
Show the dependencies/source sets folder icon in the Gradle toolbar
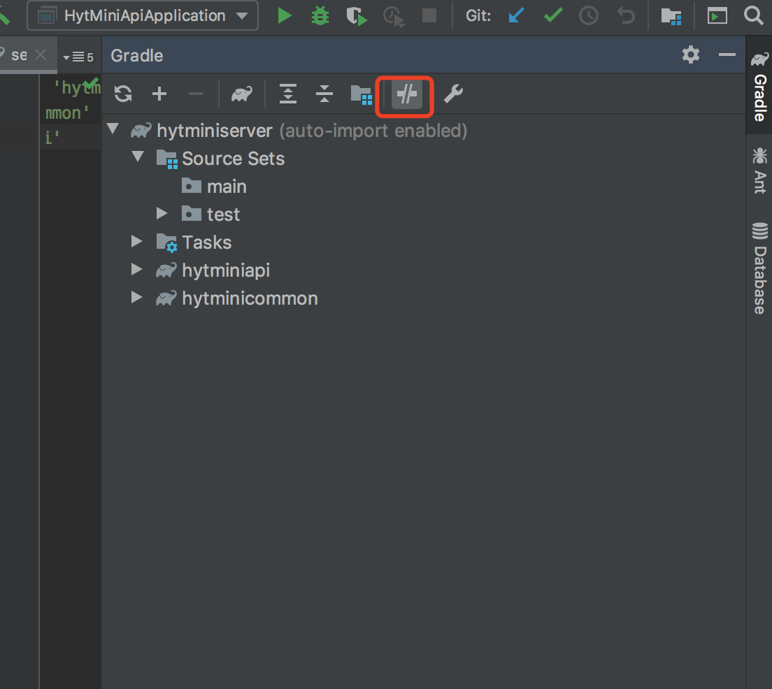coord(362,94)
